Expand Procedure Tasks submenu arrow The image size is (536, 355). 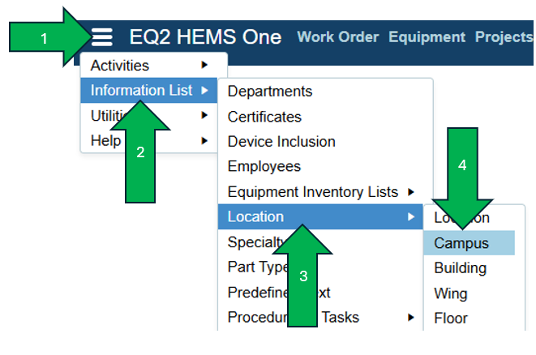pyautogui.click(x=411, y=318)
